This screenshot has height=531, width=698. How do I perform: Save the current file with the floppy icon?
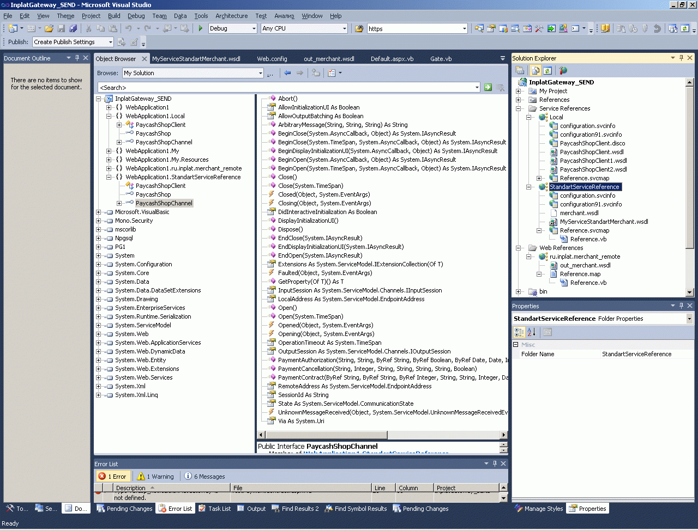tap(61, 28)
